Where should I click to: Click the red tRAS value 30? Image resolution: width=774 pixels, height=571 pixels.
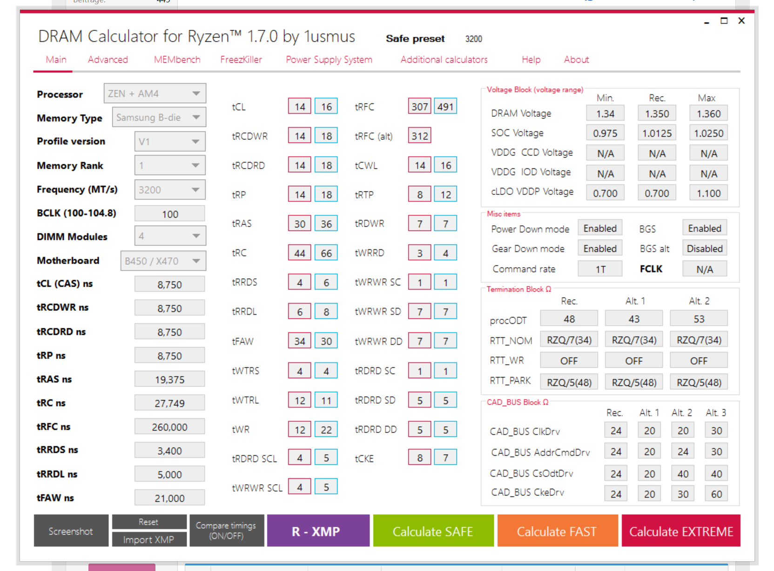pos(300,224)
